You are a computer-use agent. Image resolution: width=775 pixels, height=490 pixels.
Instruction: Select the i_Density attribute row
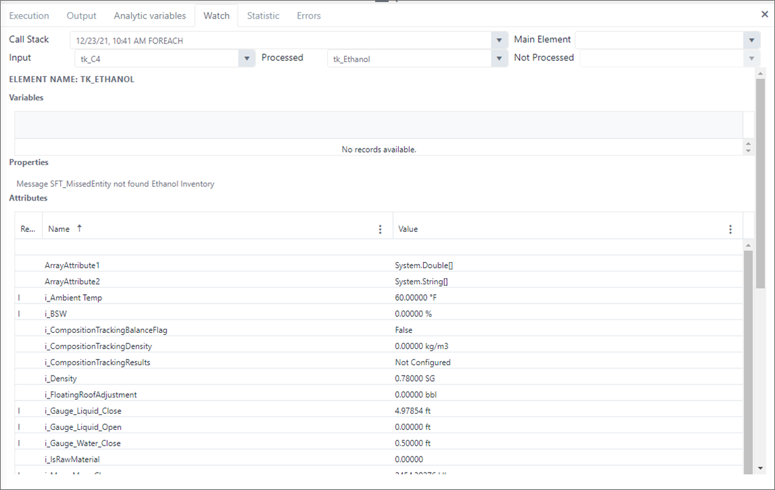(201, 378)
